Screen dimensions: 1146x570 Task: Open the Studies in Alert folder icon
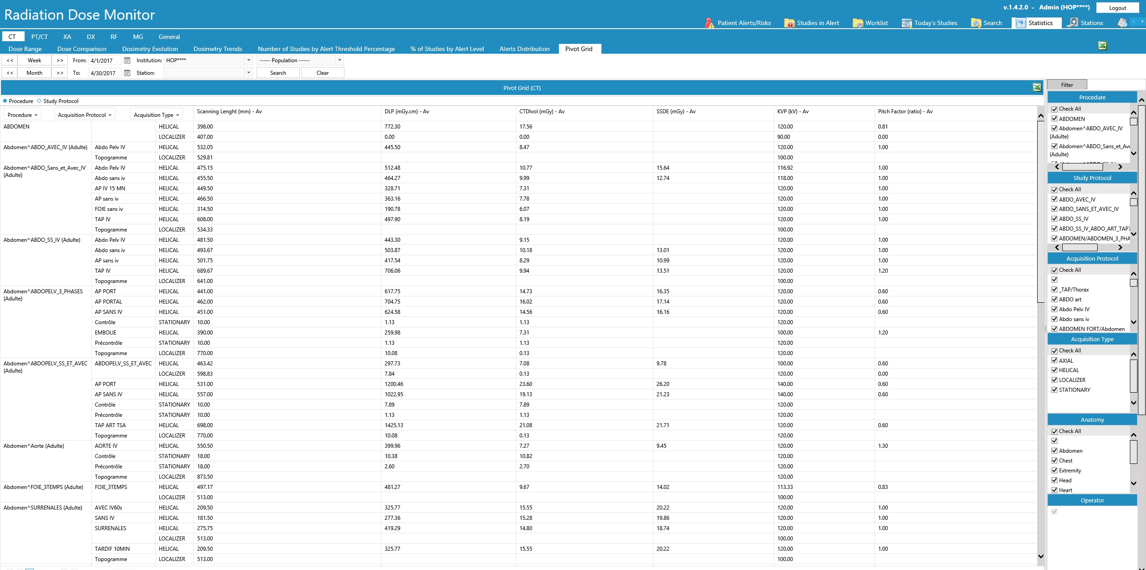(x=789, y=23)
